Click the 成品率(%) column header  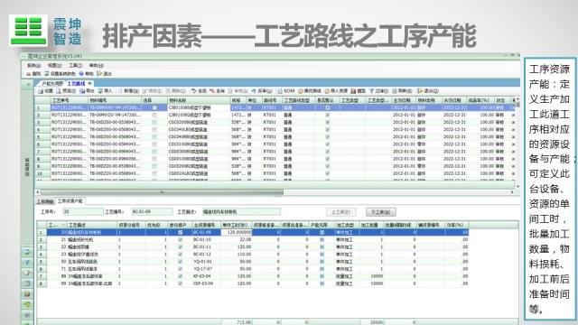(x=480, y=100)
